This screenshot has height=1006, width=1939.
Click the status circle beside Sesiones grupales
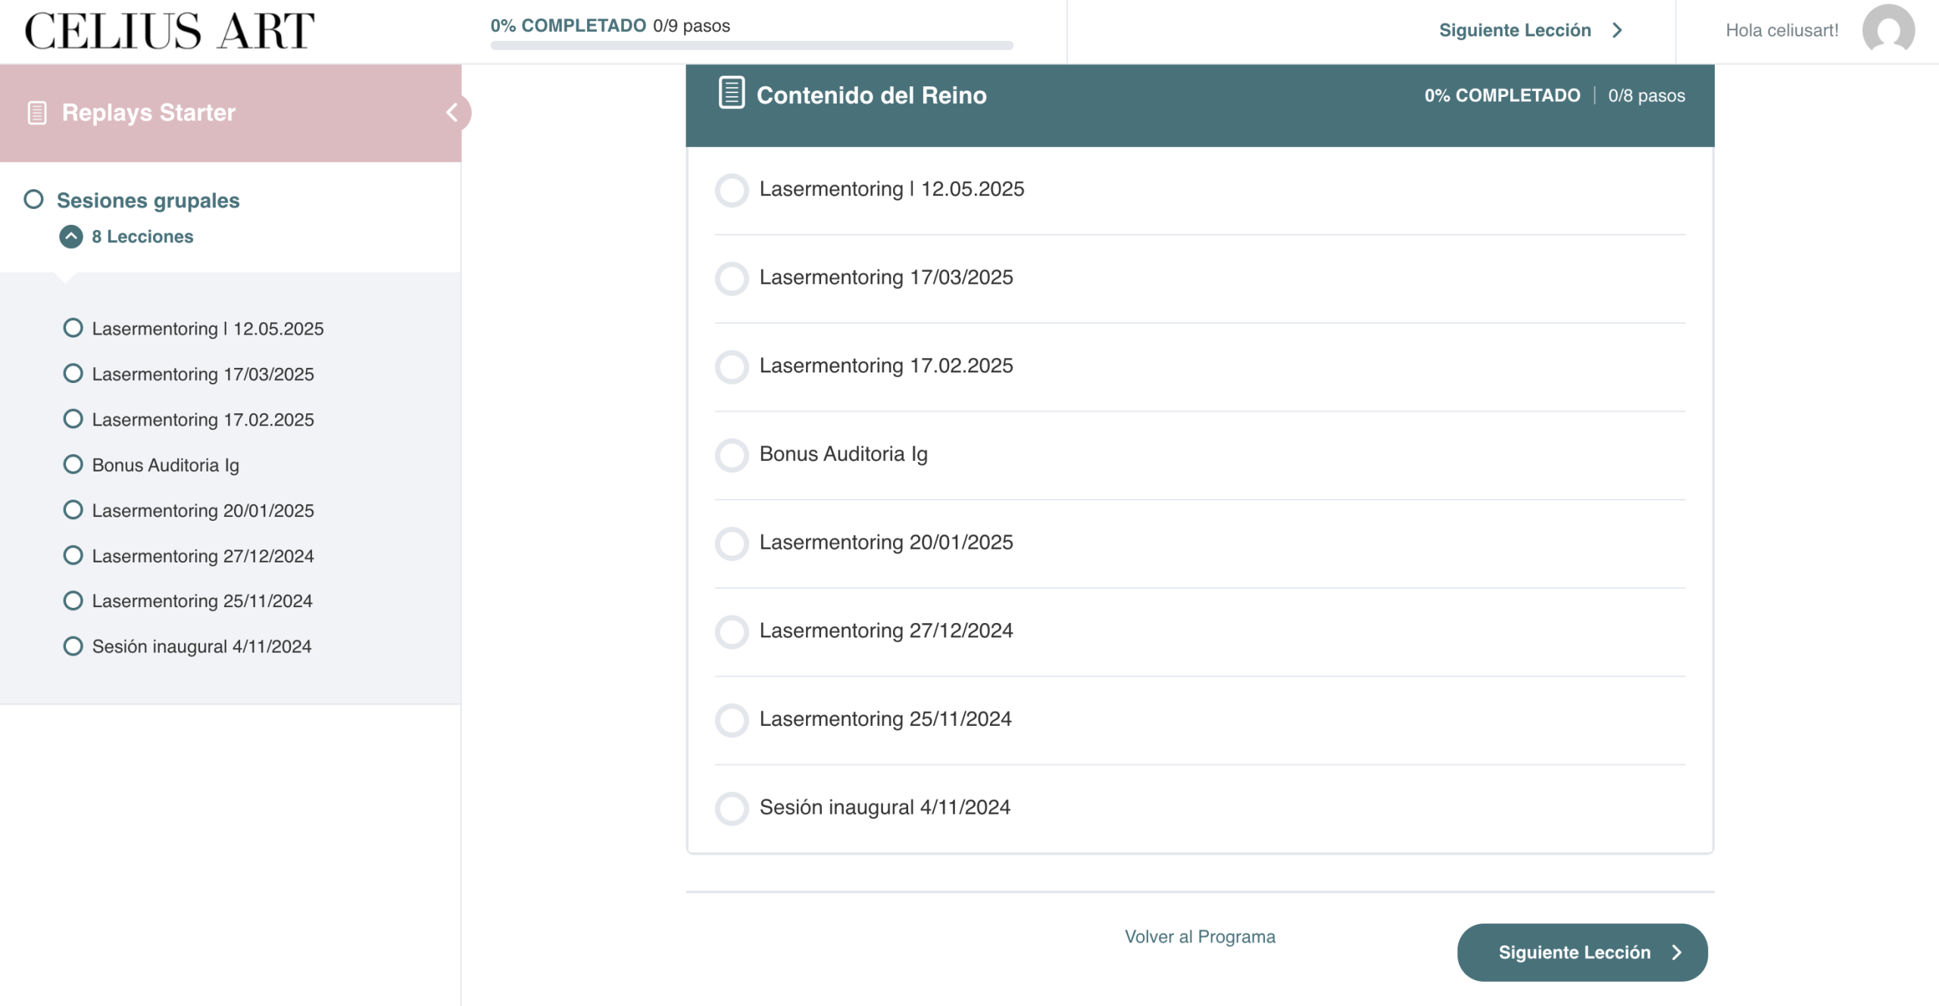(33, 199)
